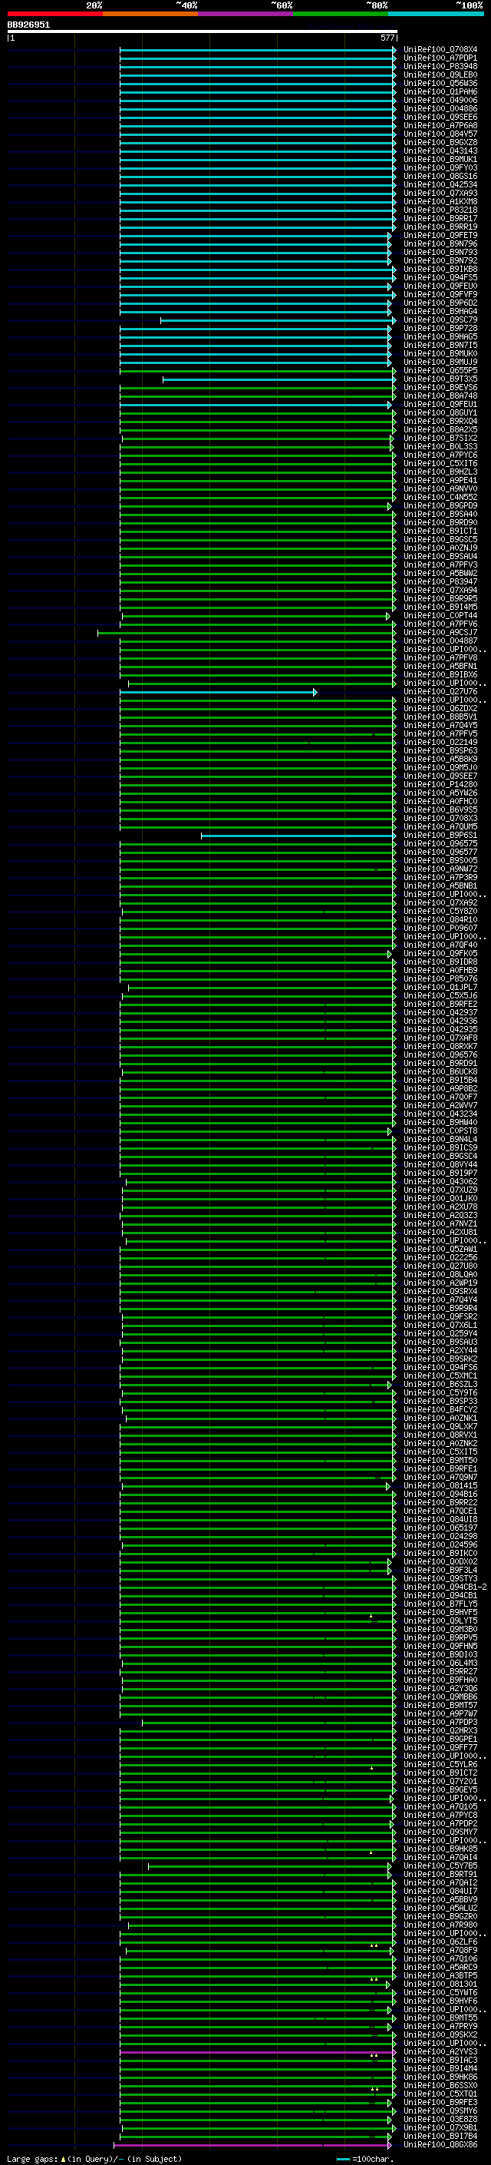Click the UniRef100_P09607 label
491x2165 pixels.
440,929
